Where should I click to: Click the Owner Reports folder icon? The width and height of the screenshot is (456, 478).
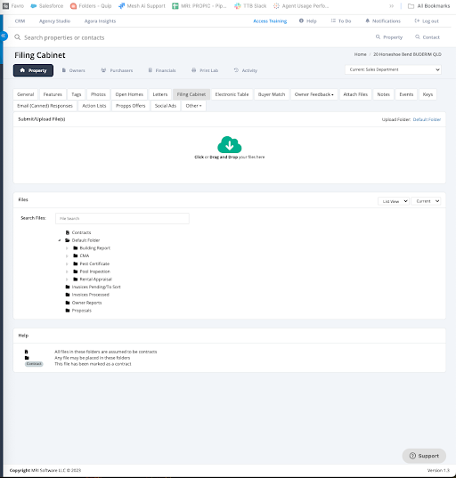coord(68,303)
